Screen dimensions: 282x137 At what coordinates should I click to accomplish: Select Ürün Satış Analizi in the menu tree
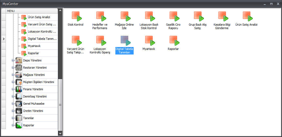coord(39,17)
